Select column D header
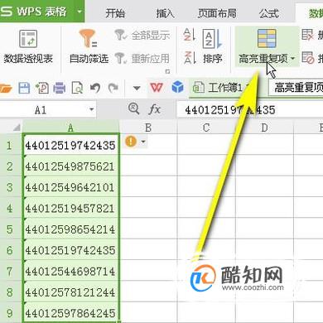This screenshot has height=323, width=323. 264,128
